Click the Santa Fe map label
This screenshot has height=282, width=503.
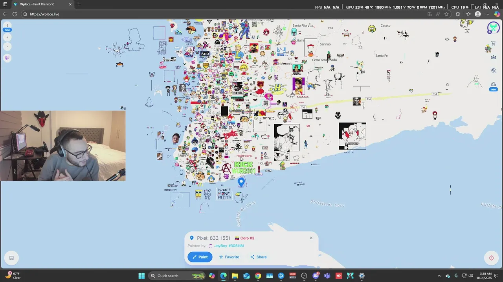(381, 56)
